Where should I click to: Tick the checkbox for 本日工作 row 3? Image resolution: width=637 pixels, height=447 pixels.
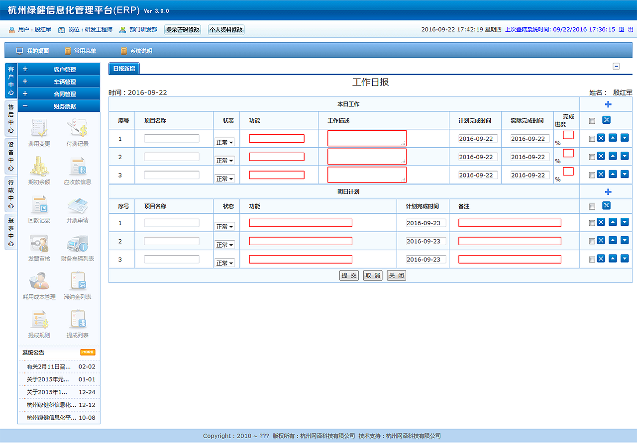point(592,175)
